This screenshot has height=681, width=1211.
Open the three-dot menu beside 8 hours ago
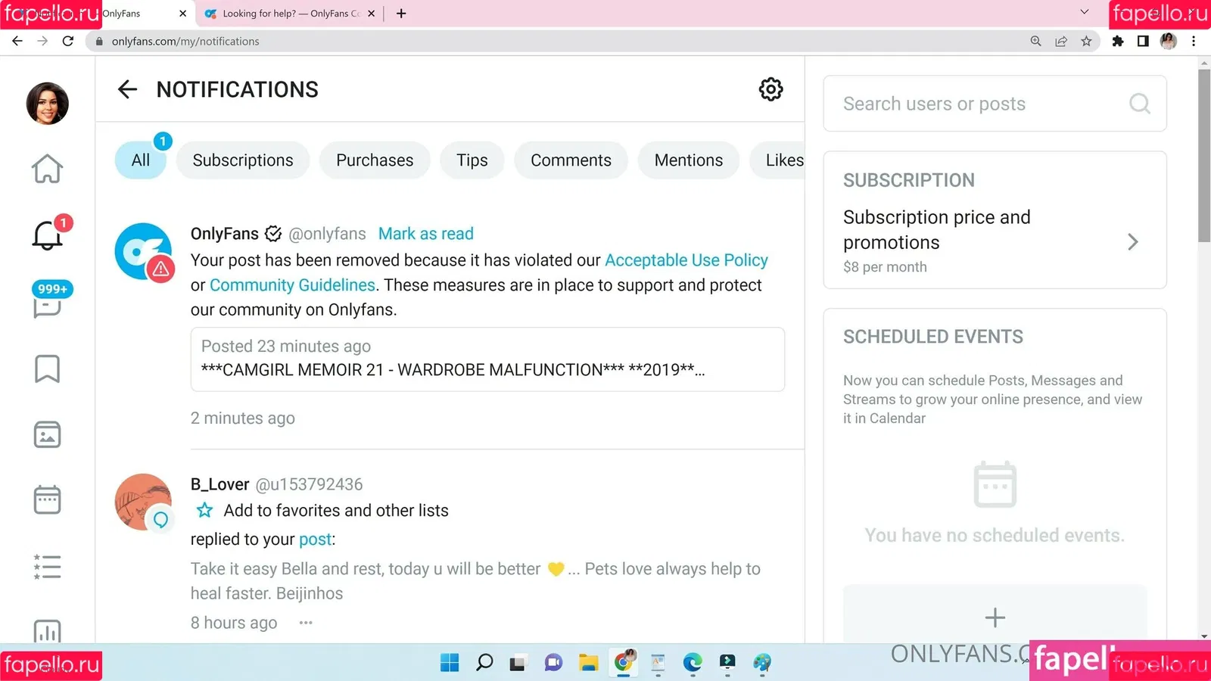pos(306,623)
